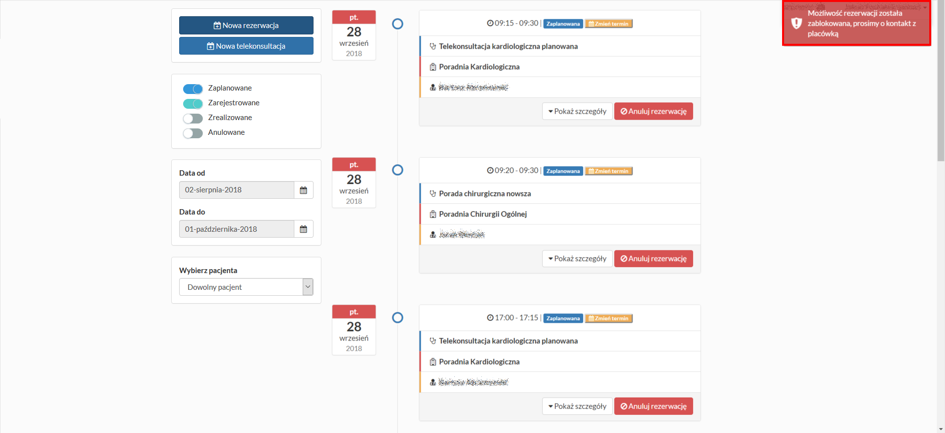Open calendar picker for Data od
945x433 pixels.
coord(303,190)
